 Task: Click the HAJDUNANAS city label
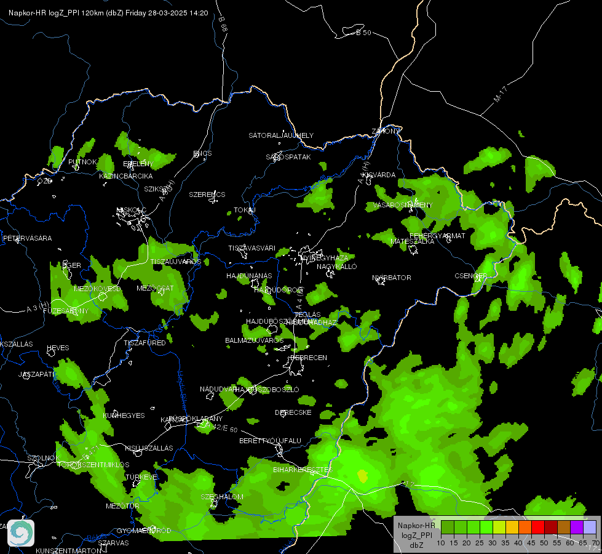click(x=249, y=276)
